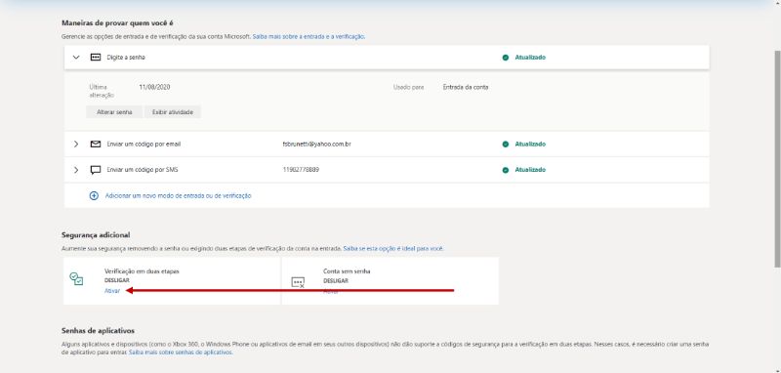Click green check icon on email code row
781x373 pixels.
506,144
